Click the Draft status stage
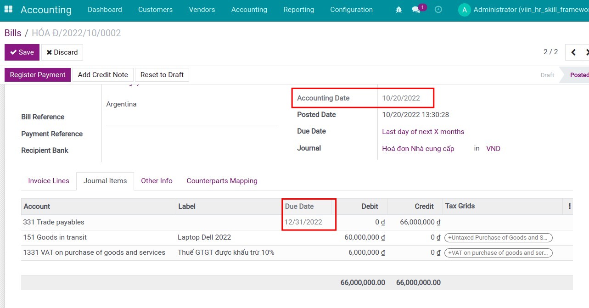The width and height of the screenshot is (589, 308). [x=547, y=74]
